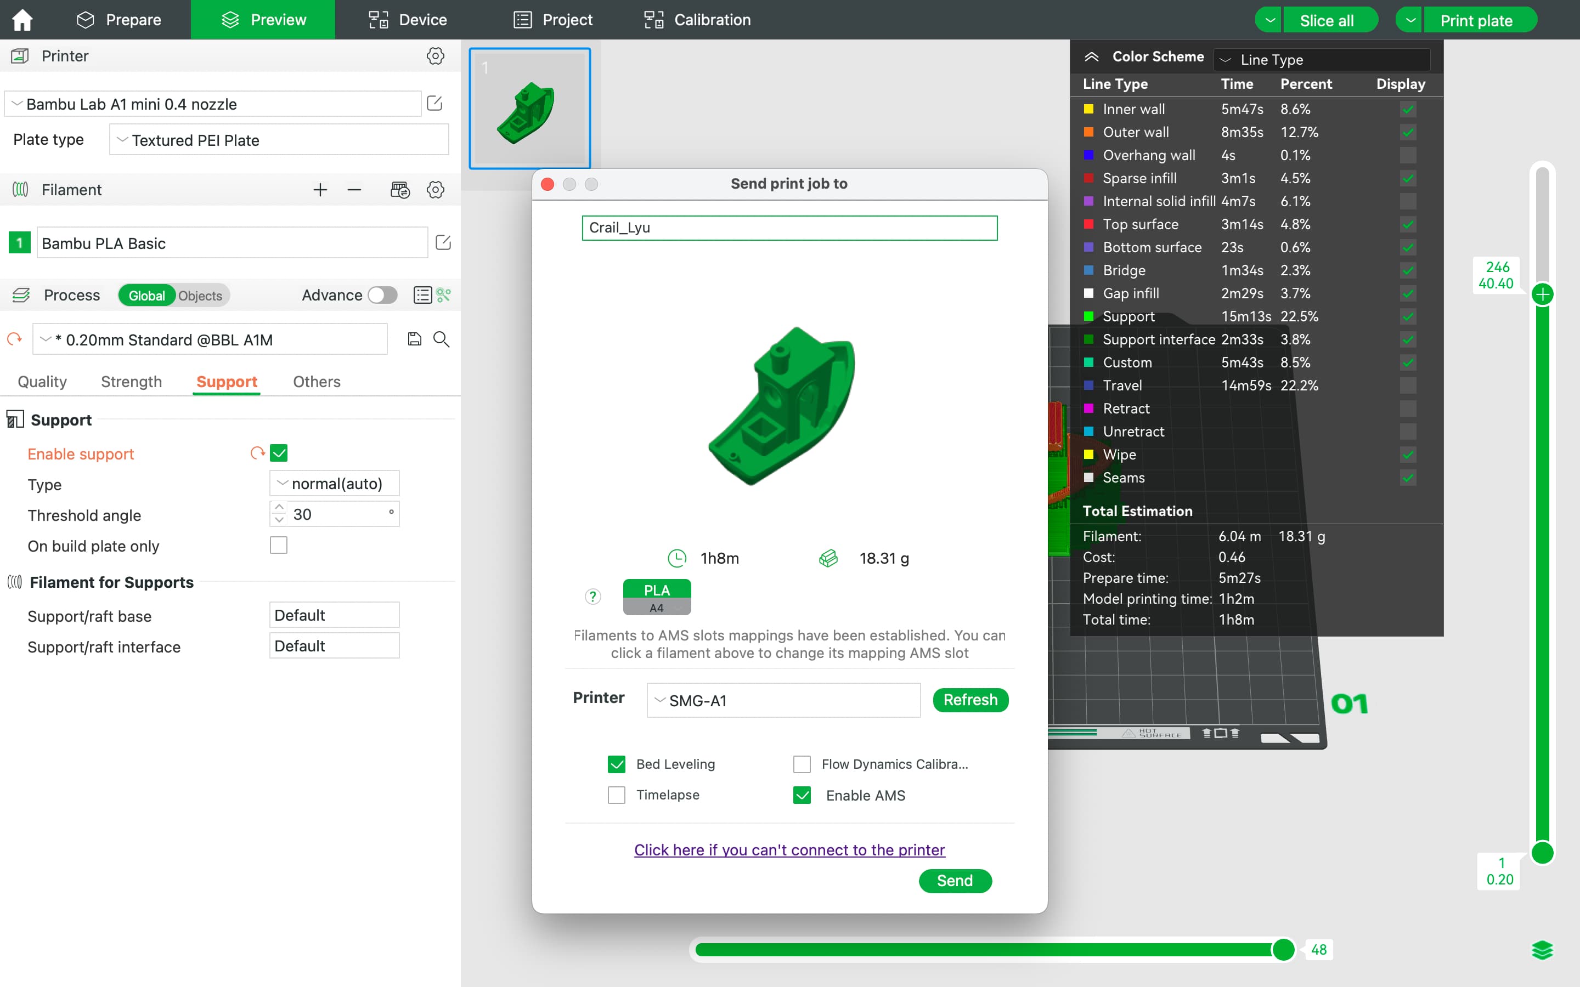Open the can't connect to printer link
The image size is (1580, 987).
[789, 850]
